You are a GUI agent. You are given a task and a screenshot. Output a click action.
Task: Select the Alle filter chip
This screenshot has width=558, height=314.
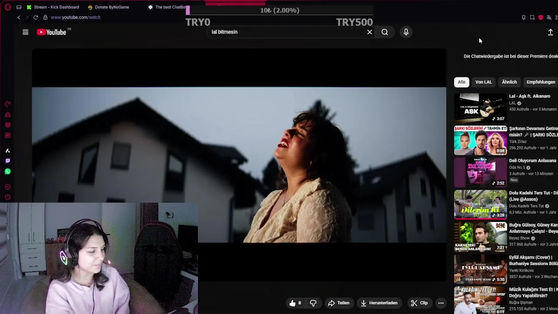click(x=461, y=82)
